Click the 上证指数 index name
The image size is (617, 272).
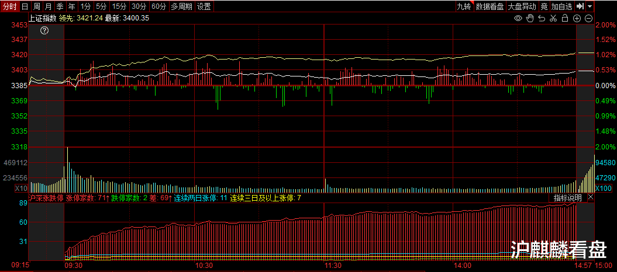pyautogui.click(x=43, y=18)
